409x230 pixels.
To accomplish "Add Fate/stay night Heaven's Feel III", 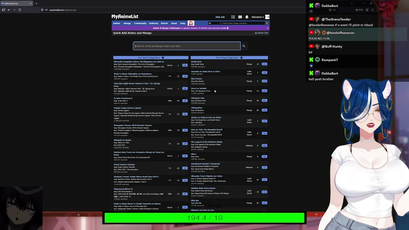I will click(x=185, y=88).
